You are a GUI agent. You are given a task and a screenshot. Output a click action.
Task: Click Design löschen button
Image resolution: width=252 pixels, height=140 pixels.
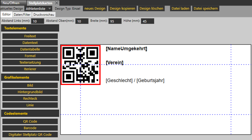coord(151,8)
